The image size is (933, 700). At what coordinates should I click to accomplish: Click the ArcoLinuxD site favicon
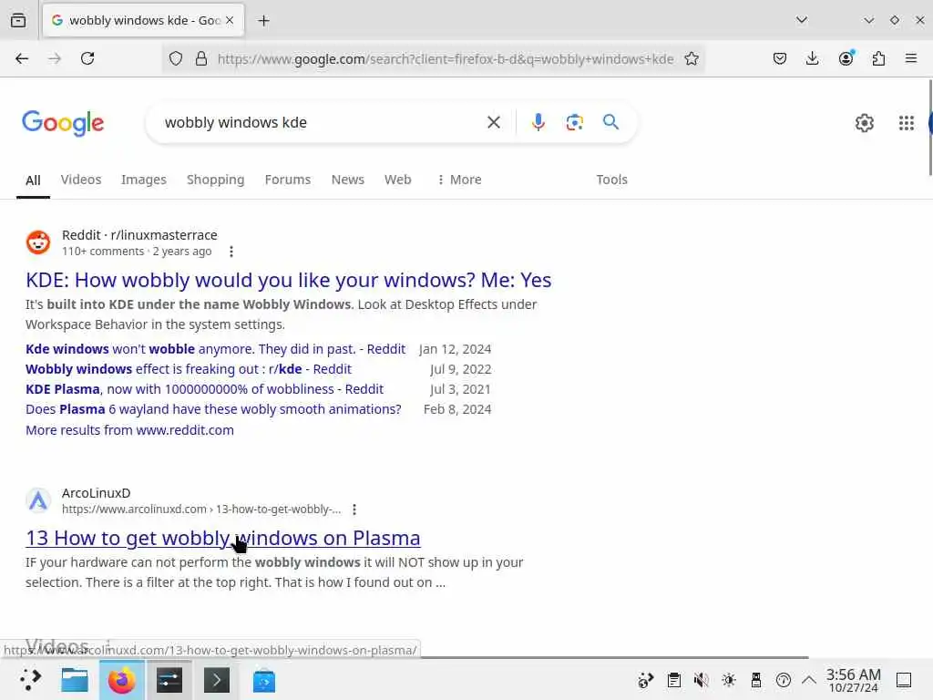[38, 500]
